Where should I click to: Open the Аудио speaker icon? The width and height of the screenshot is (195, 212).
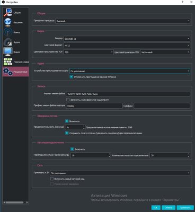point(8,42)
